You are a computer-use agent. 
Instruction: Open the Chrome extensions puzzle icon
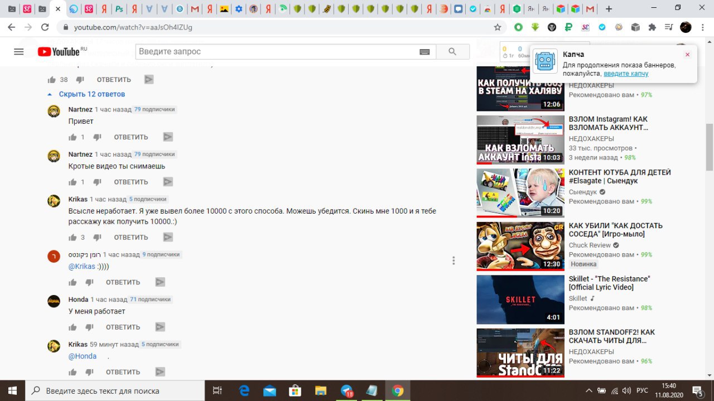[x=652, y=27]
